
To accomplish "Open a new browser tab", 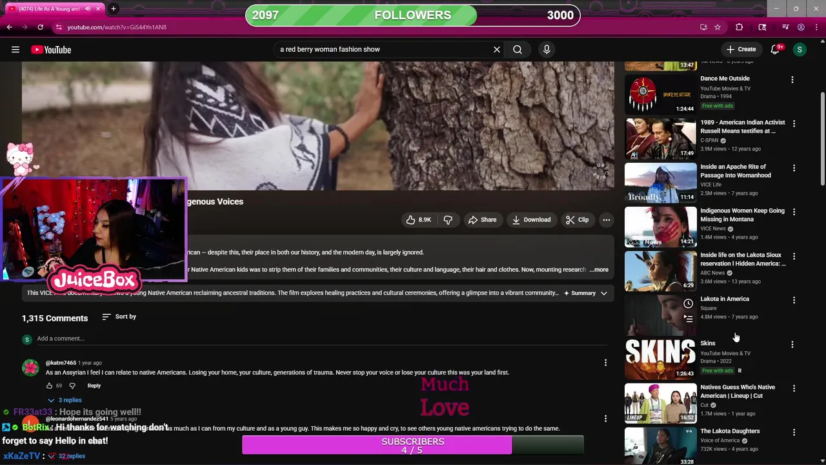I will click(x=114, y=9).
